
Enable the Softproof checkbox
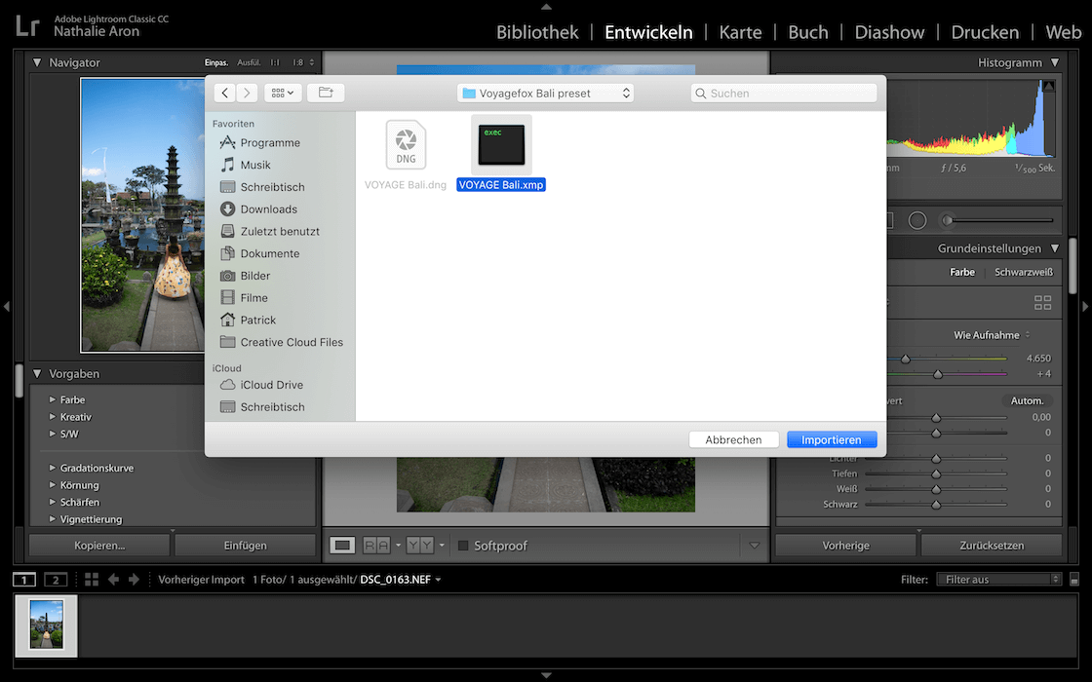(462, 546)
